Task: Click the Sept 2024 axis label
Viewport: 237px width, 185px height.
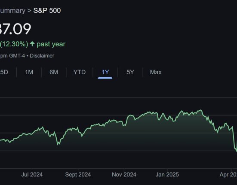Action: (78, 175)
